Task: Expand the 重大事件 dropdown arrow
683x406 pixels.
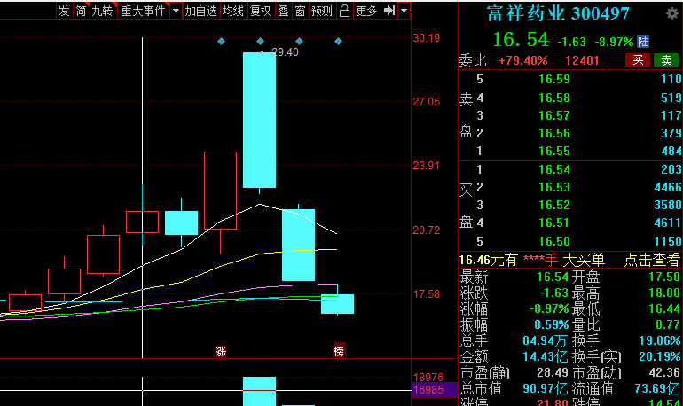Action: click(x=176, y=11)
